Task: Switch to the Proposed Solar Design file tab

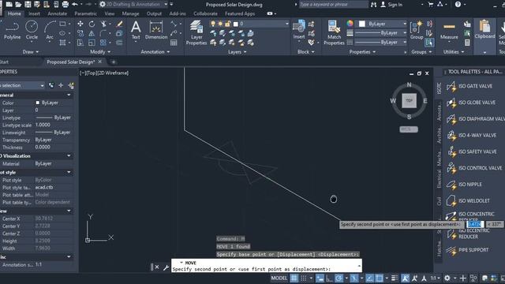Action: pyautogui.click(x=71, y=62)
